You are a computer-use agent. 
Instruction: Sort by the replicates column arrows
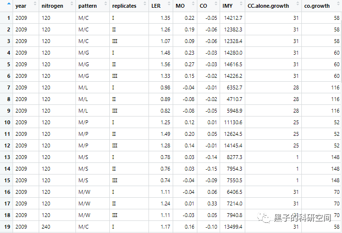pos(145,3)
